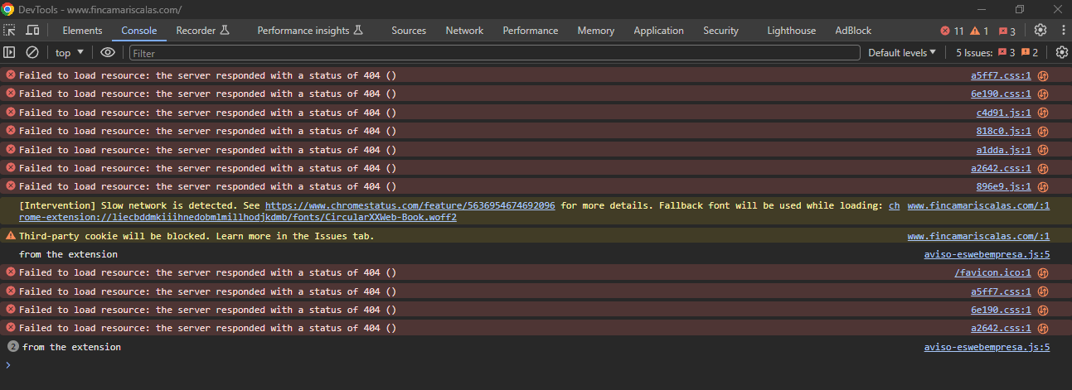Open the Application tab
The width and height of the screenshot is (1072, 390).
658,31
